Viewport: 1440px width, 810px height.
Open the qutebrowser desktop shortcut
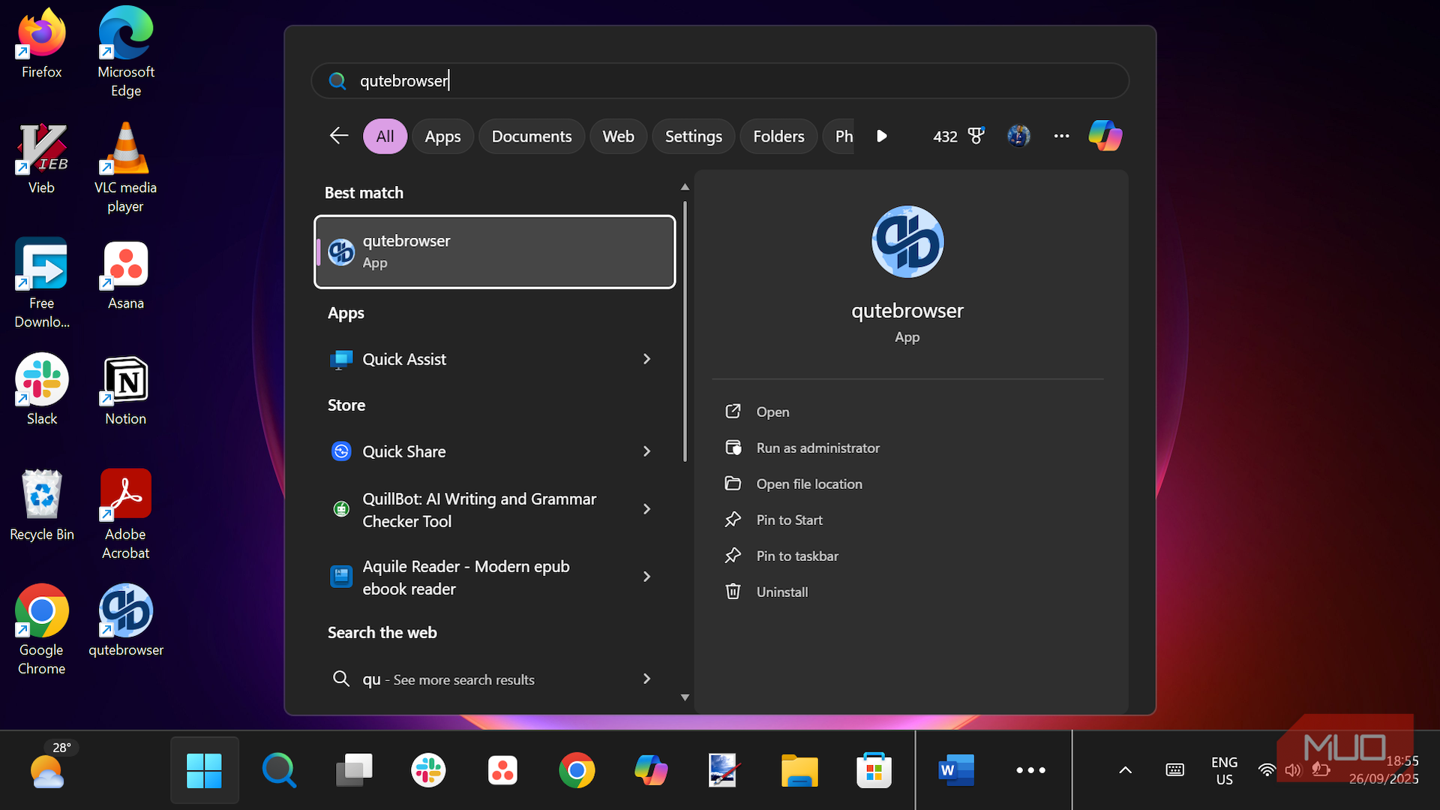coord(126,620)
